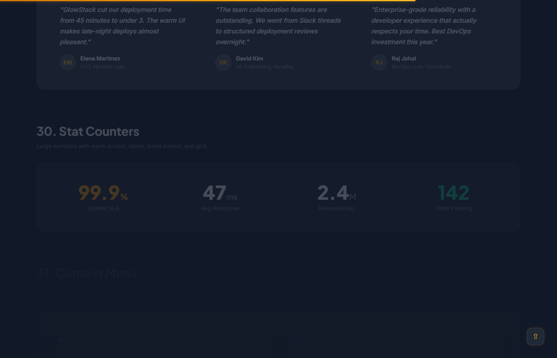Click "DevOps Lead, CloudScale" subtitle
Screen dimensions: 557x358
click(421, 67)
